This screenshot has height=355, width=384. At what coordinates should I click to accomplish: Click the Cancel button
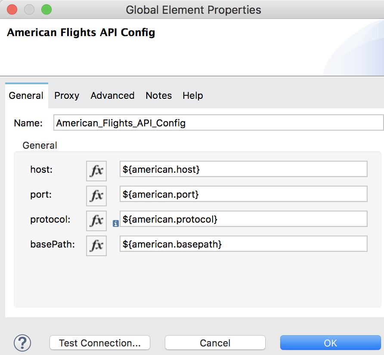[215, 343]
